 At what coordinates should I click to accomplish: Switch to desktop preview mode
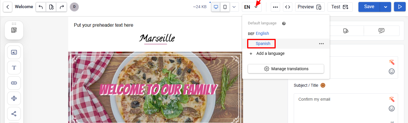click(x=216, y=7)
